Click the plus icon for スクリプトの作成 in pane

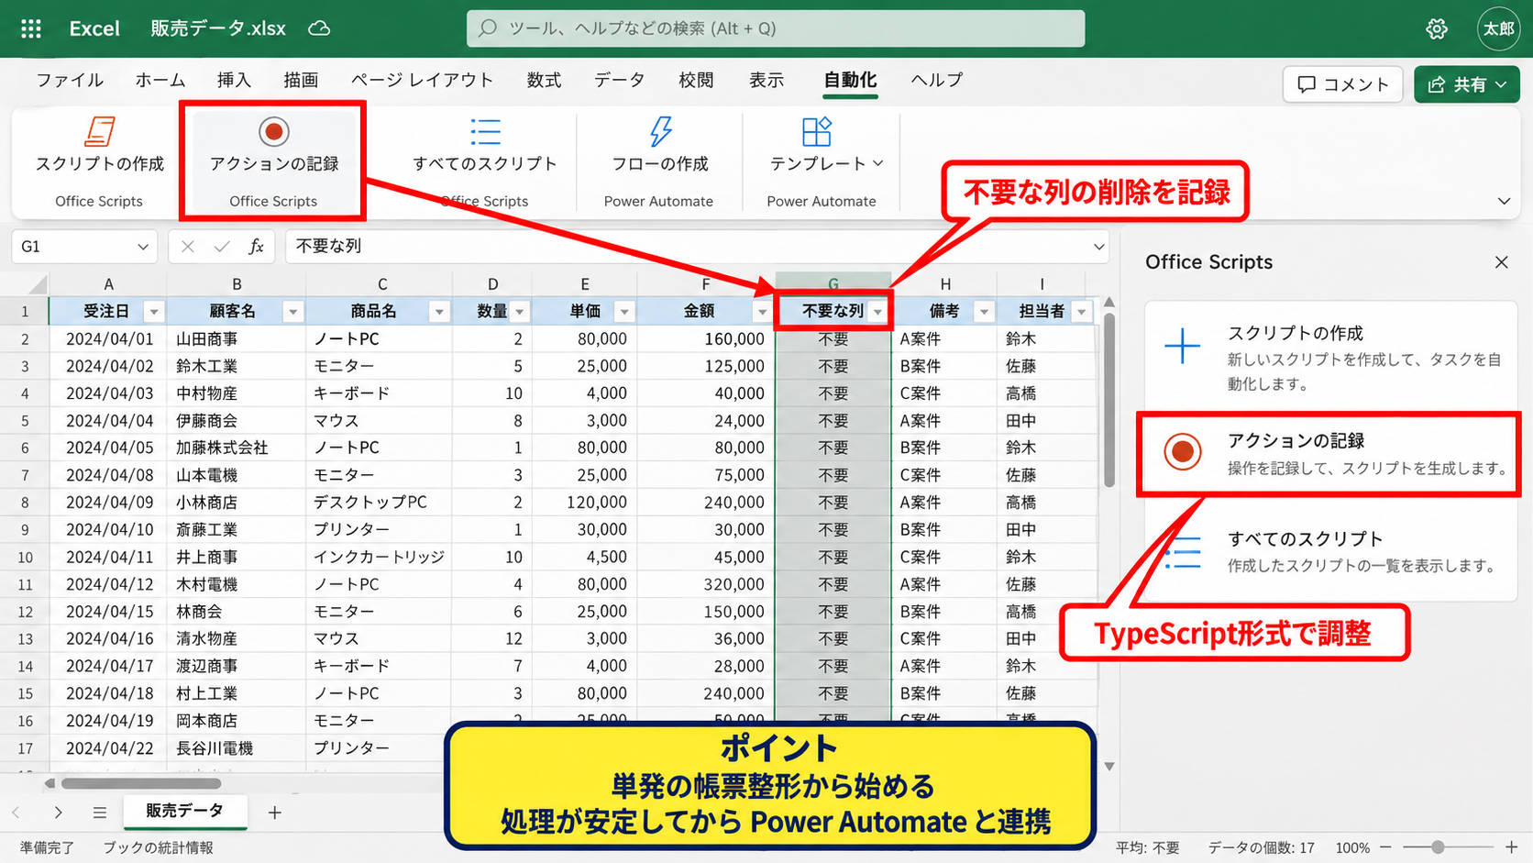[x=1182, y=346]
